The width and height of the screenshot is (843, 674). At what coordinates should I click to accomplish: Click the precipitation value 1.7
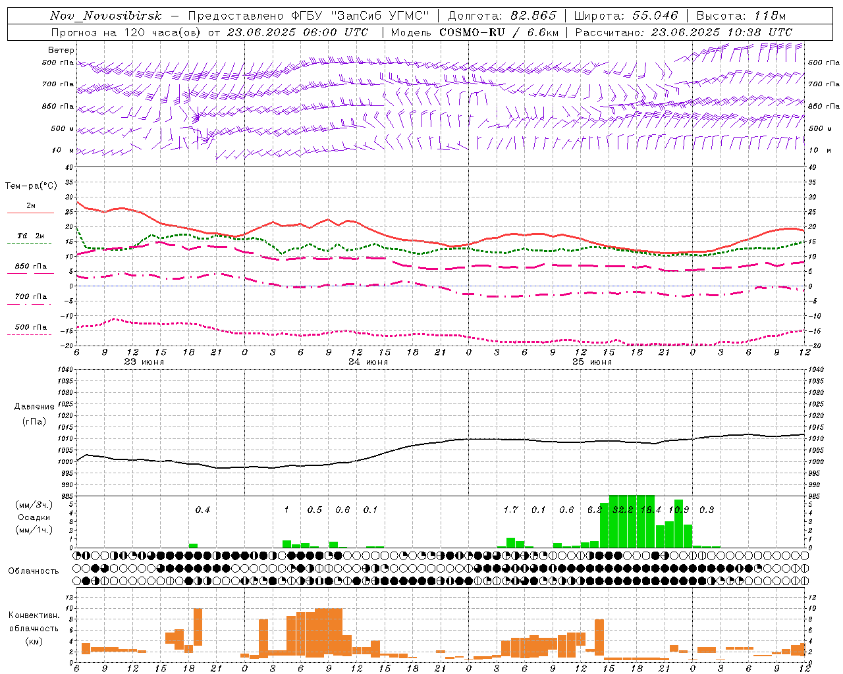510,509
